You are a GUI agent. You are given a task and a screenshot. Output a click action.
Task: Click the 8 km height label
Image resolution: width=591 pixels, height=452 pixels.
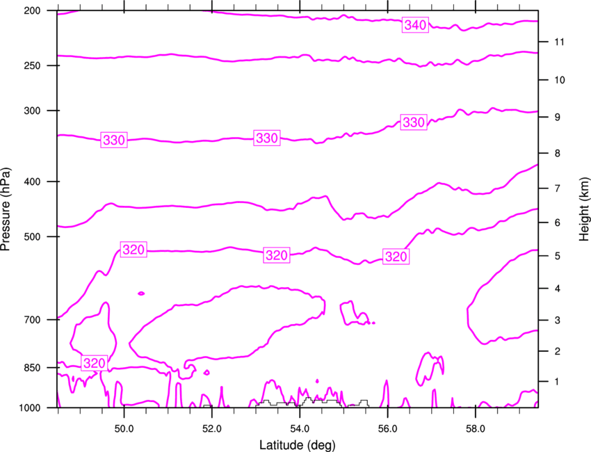click(x=558, y=154)
